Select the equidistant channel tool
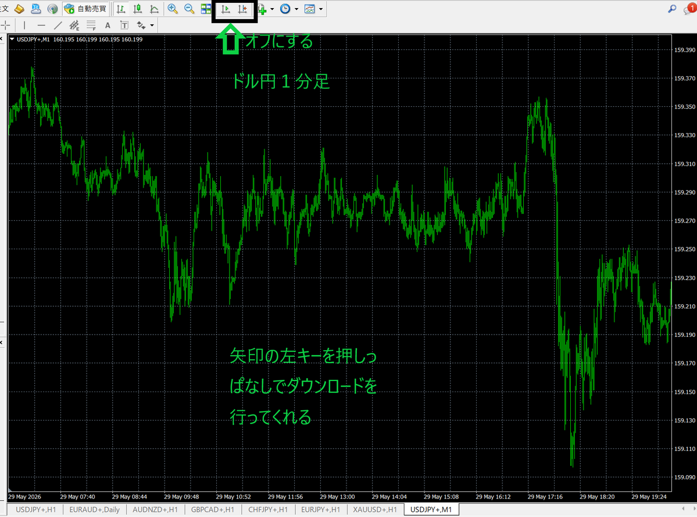697x517 pixels. [x=74, y=26]
